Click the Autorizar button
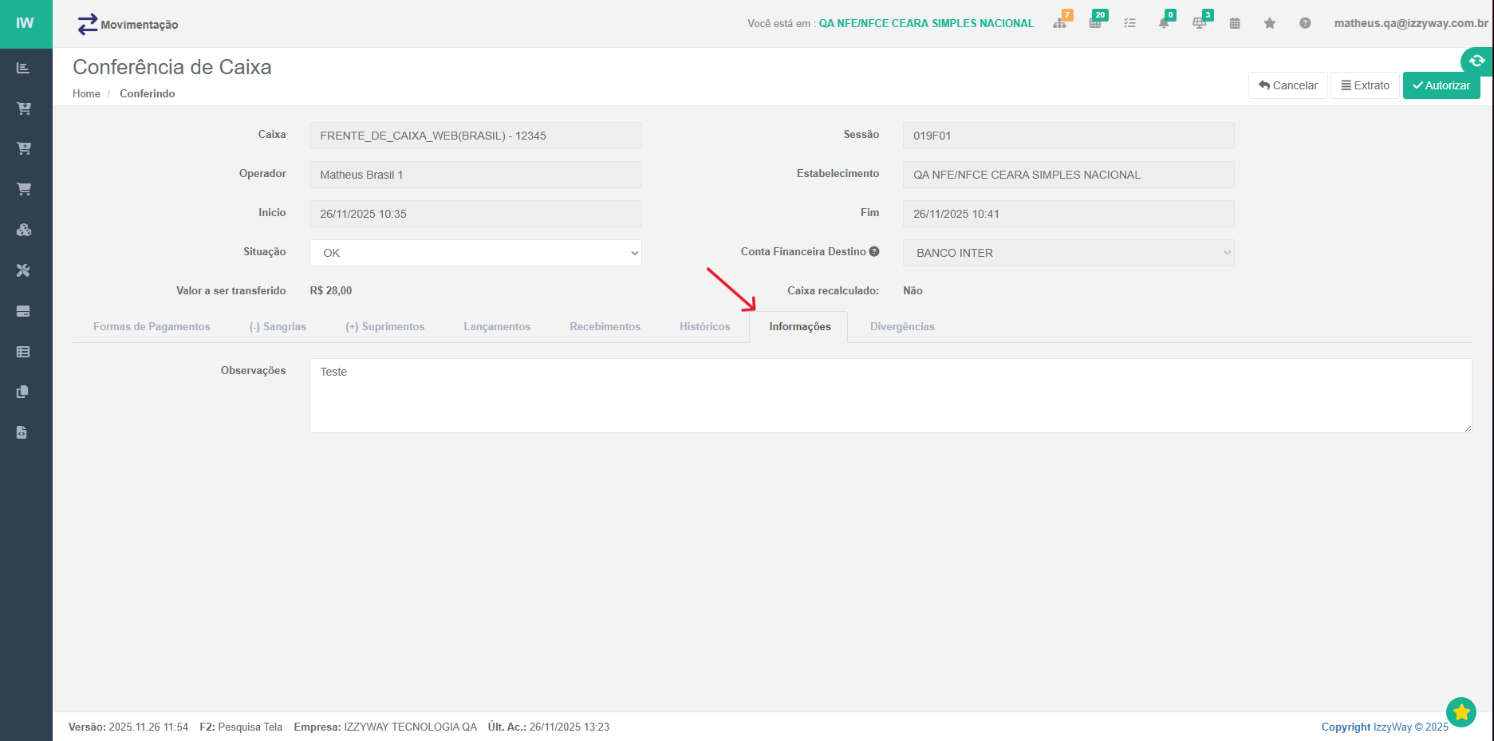Image resolution: width=1494 pixels, height=741 pixels. coord(1441,85)
